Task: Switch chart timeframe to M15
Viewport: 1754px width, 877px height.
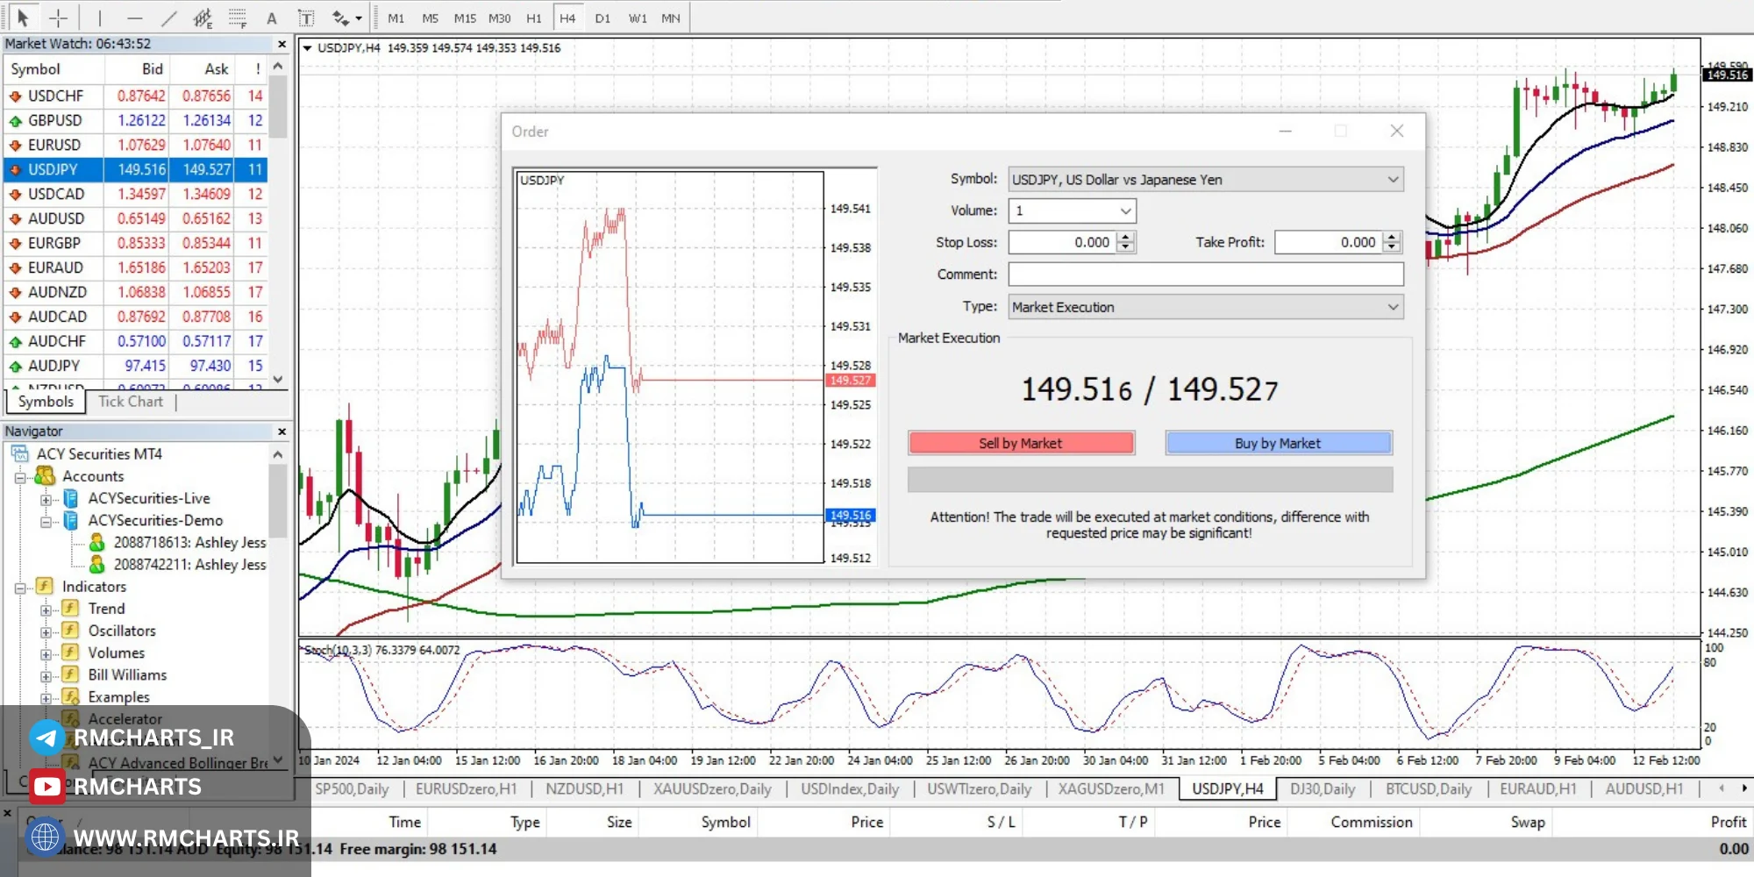Action: click(465, 18)
